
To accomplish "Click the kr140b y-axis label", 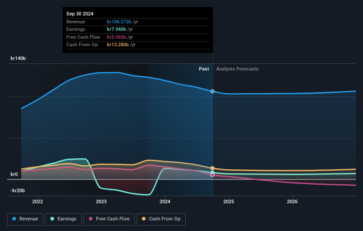I will [18, 58].
